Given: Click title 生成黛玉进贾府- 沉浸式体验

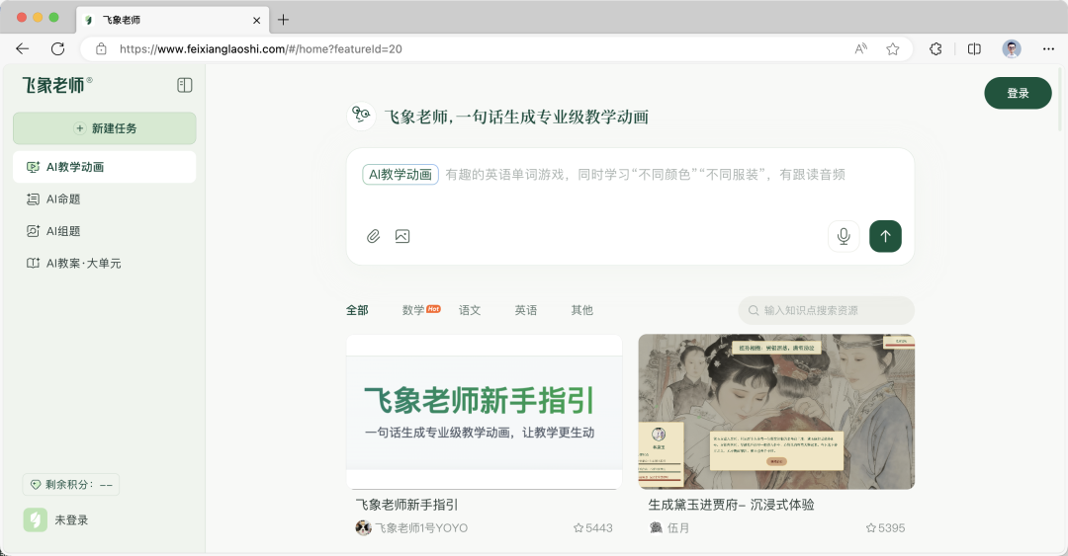Looking at the screenshot, I should 731,505.
